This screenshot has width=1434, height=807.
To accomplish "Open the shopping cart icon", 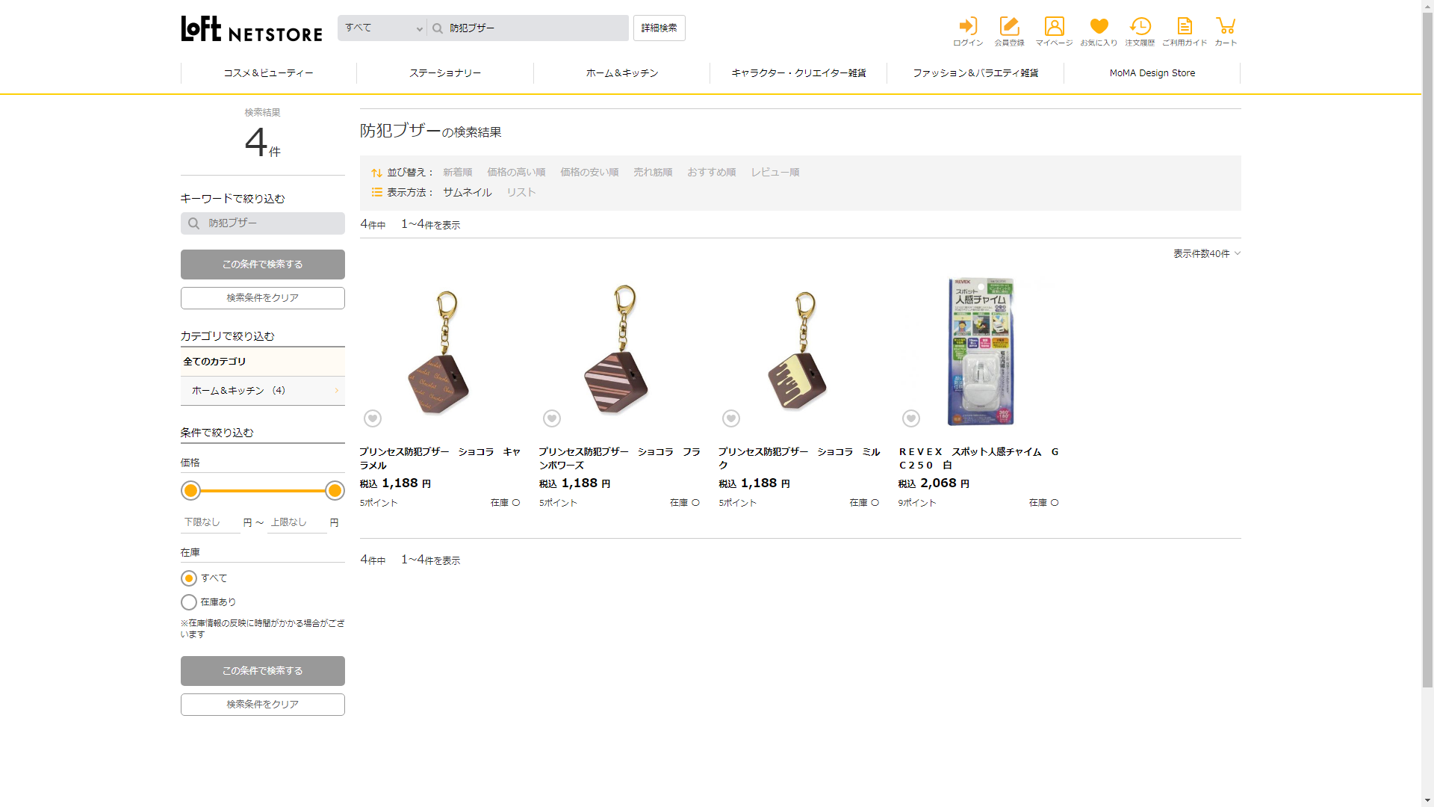I will 1226,27.
